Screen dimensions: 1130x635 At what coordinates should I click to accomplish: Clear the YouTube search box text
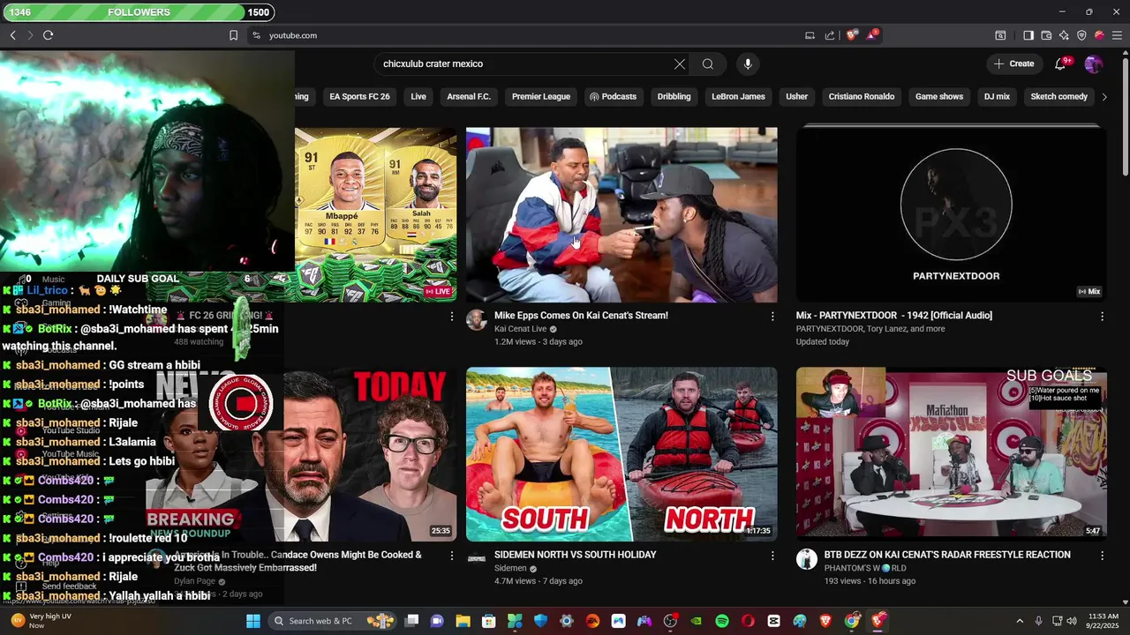(x=680, y=63)
